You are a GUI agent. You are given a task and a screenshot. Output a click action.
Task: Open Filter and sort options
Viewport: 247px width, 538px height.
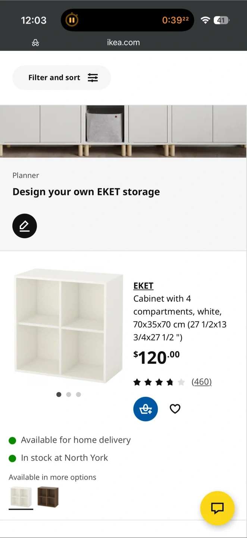point(62,78)
